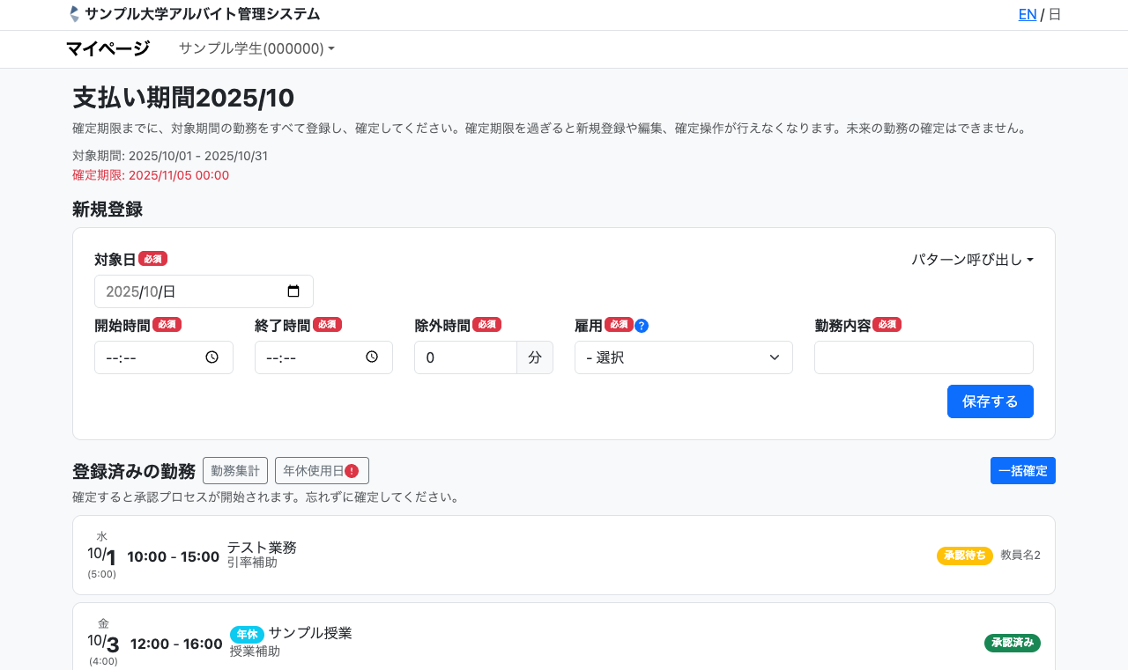1128x670 pixels.
Task: Click the 年休 badge on 10/3 entry
Action: click(247, 634)
